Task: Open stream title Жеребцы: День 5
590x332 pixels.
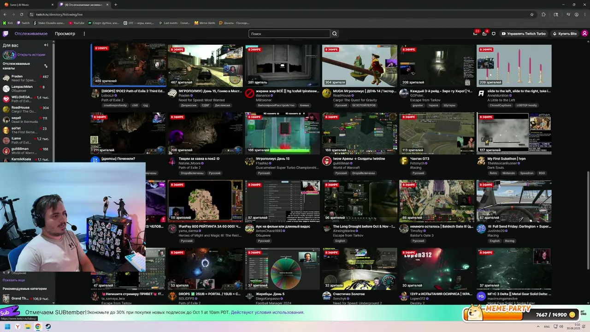Action: point(270,294)
